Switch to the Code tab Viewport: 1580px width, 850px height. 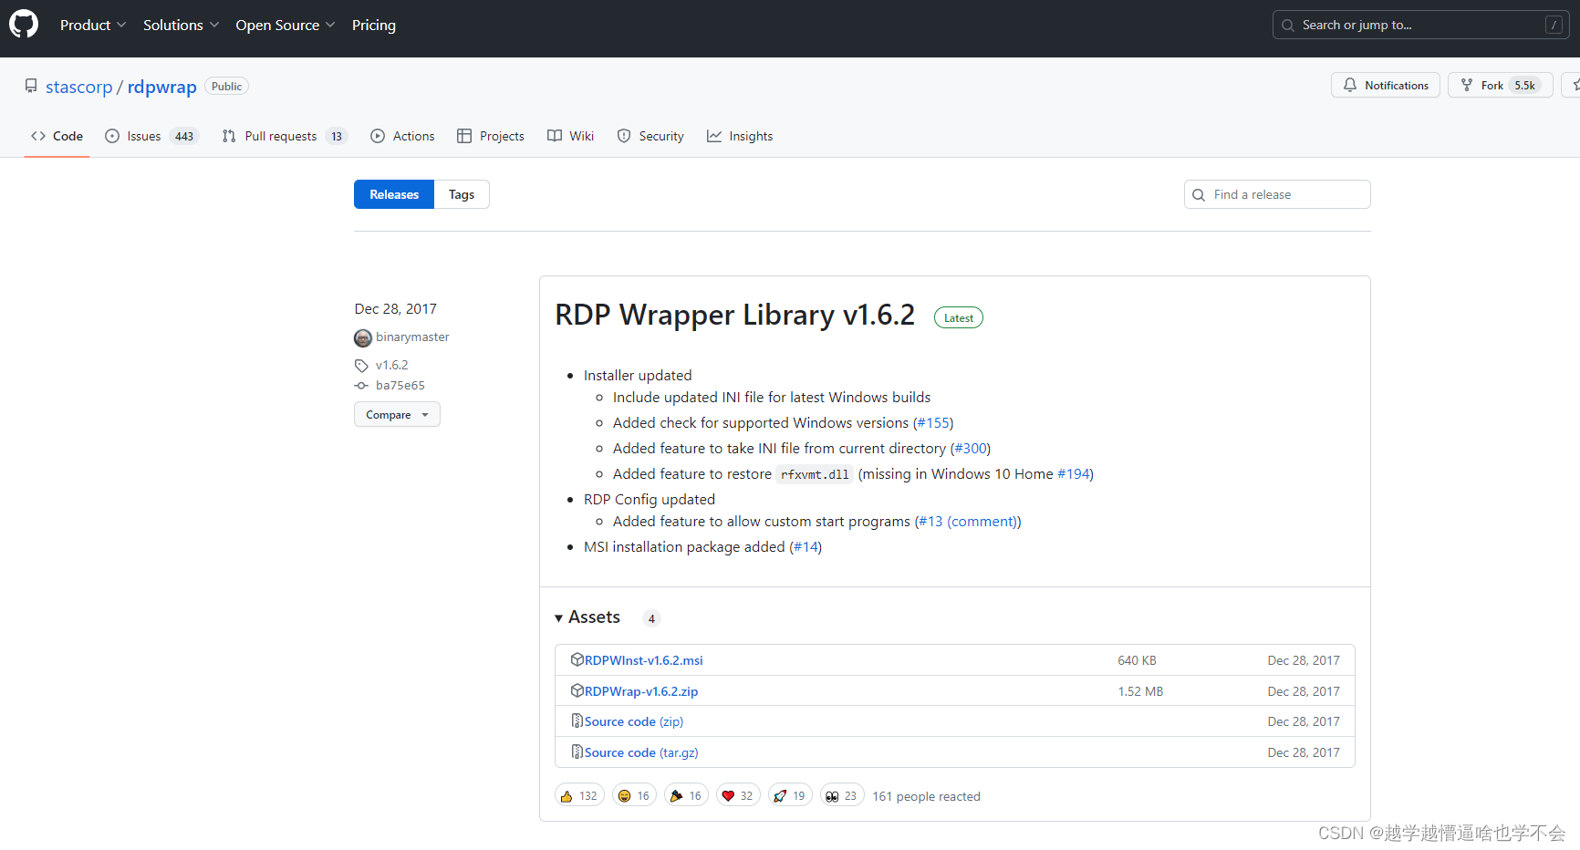point(57,136)
